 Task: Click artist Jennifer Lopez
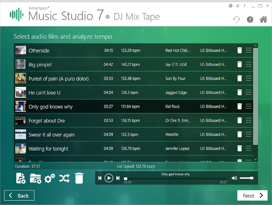[x=177, y=149]
